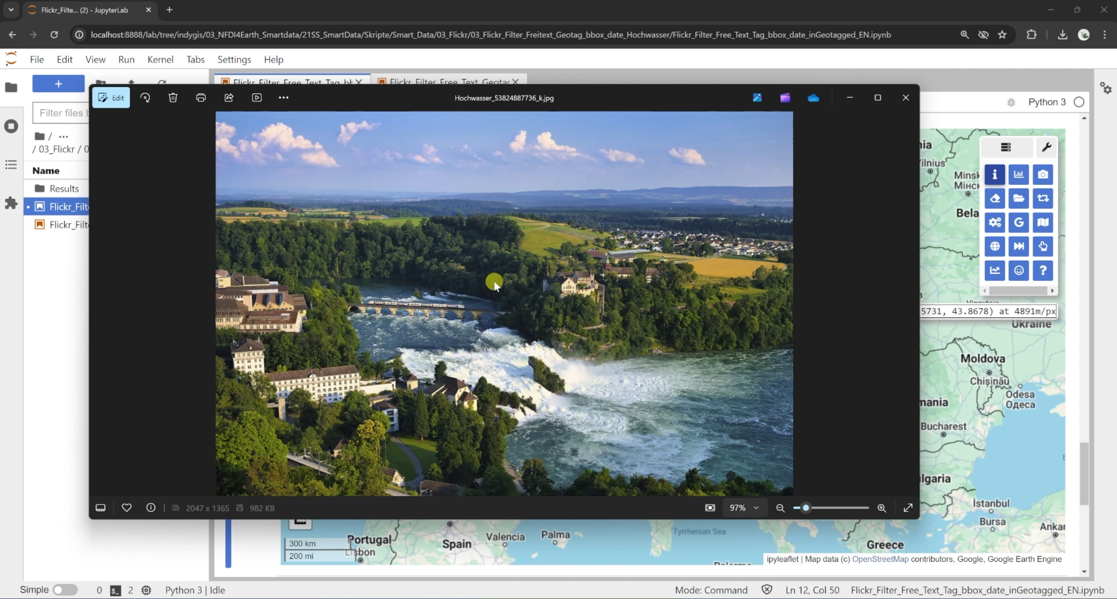This screenshot has height=599, width=1117.
Task: Open the three-dots See more menu
Action: click(283, 97)
